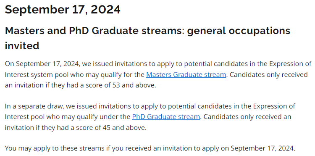This screenshot has width=315, height=156.
Task: Click "In a separate draw" paragraph opening
Action: [34, 106]
